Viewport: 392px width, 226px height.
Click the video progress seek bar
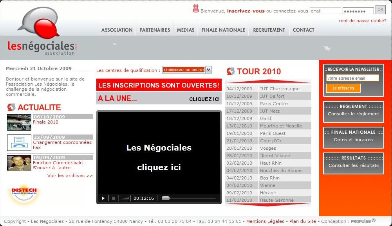point(189,198)
